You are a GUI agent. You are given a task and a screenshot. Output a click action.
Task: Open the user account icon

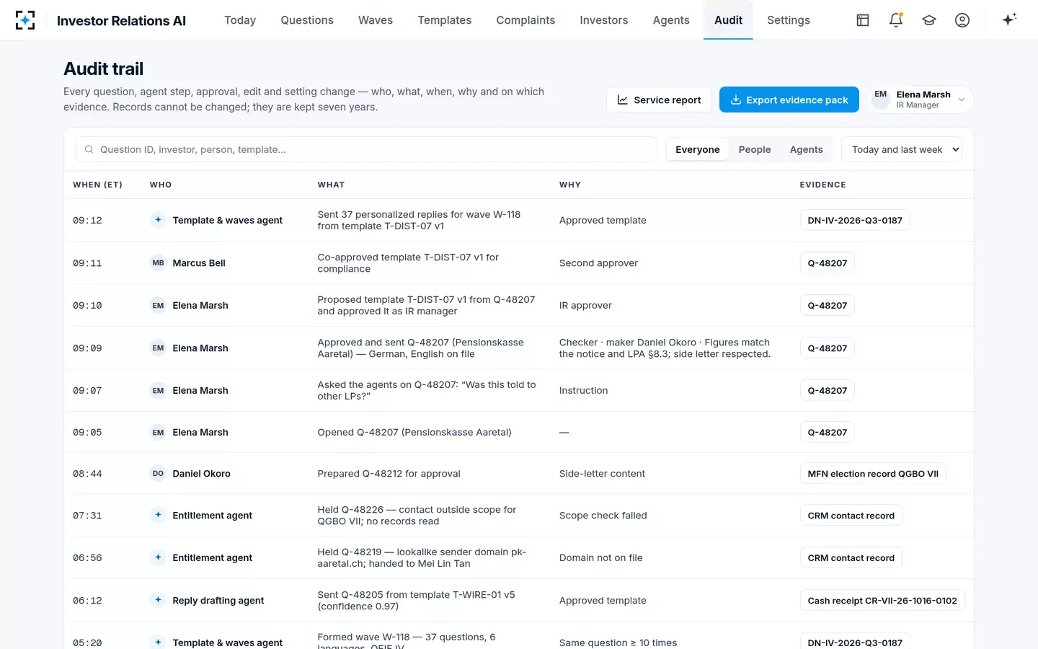[x=962, y=20]
